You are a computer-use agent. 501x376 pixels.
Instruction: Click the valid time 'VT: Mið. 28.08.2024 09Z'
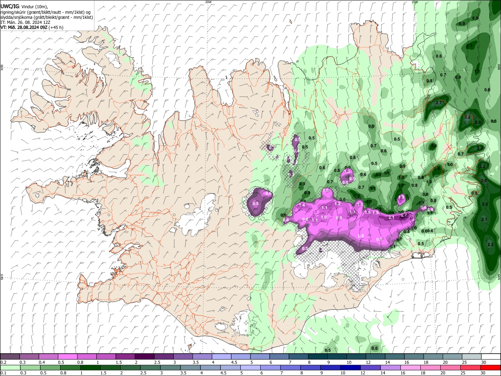click(x=23, y=27)
